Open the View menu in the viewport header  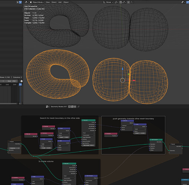[48, 2]
